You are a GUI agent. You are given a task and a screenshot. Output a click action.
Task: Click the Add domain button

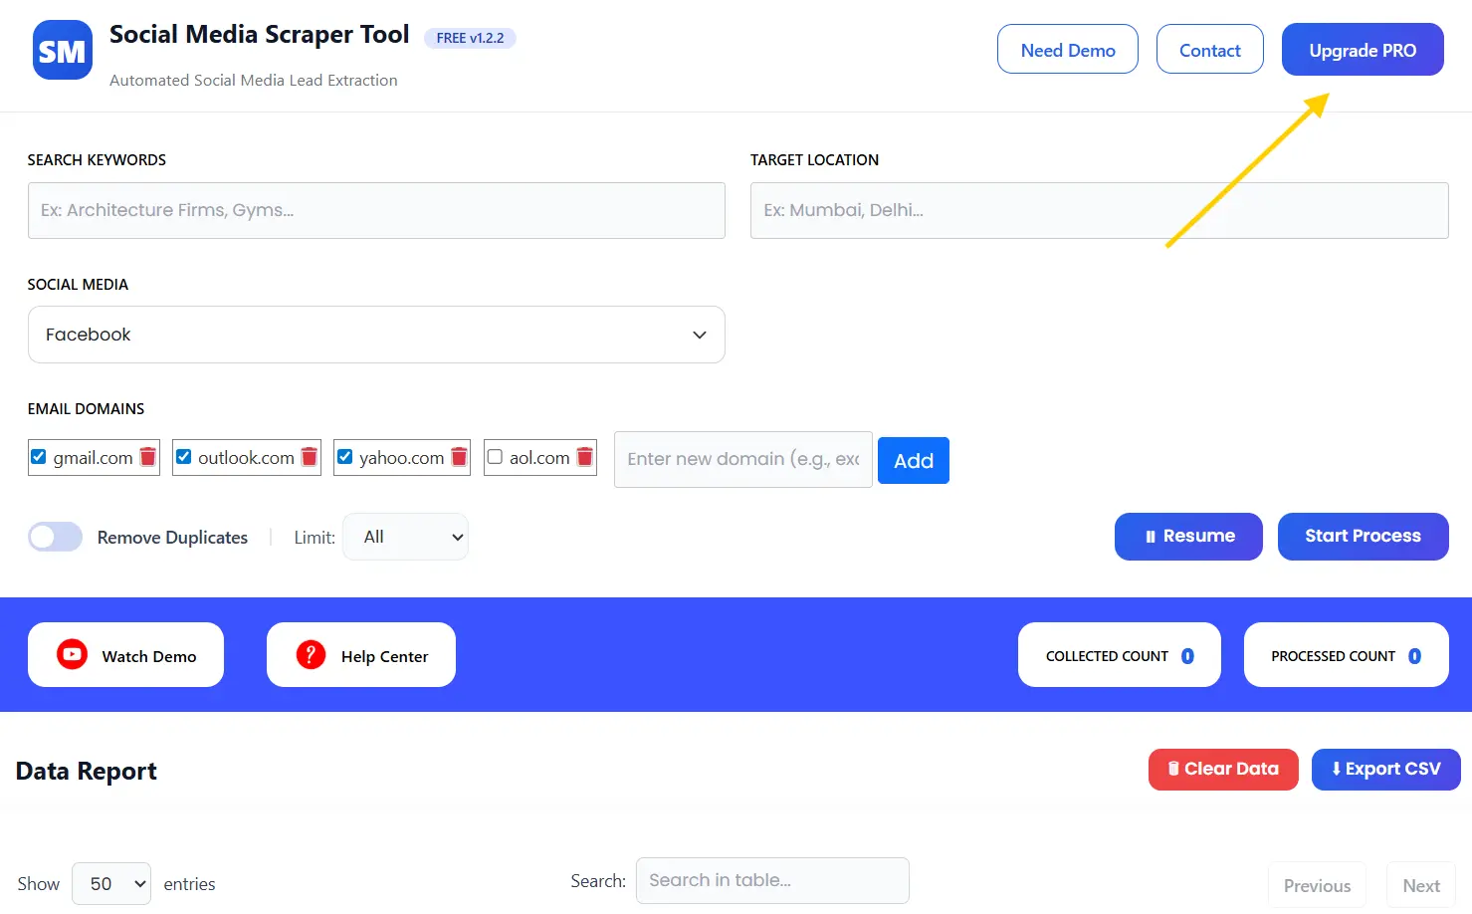coord(914,460)
